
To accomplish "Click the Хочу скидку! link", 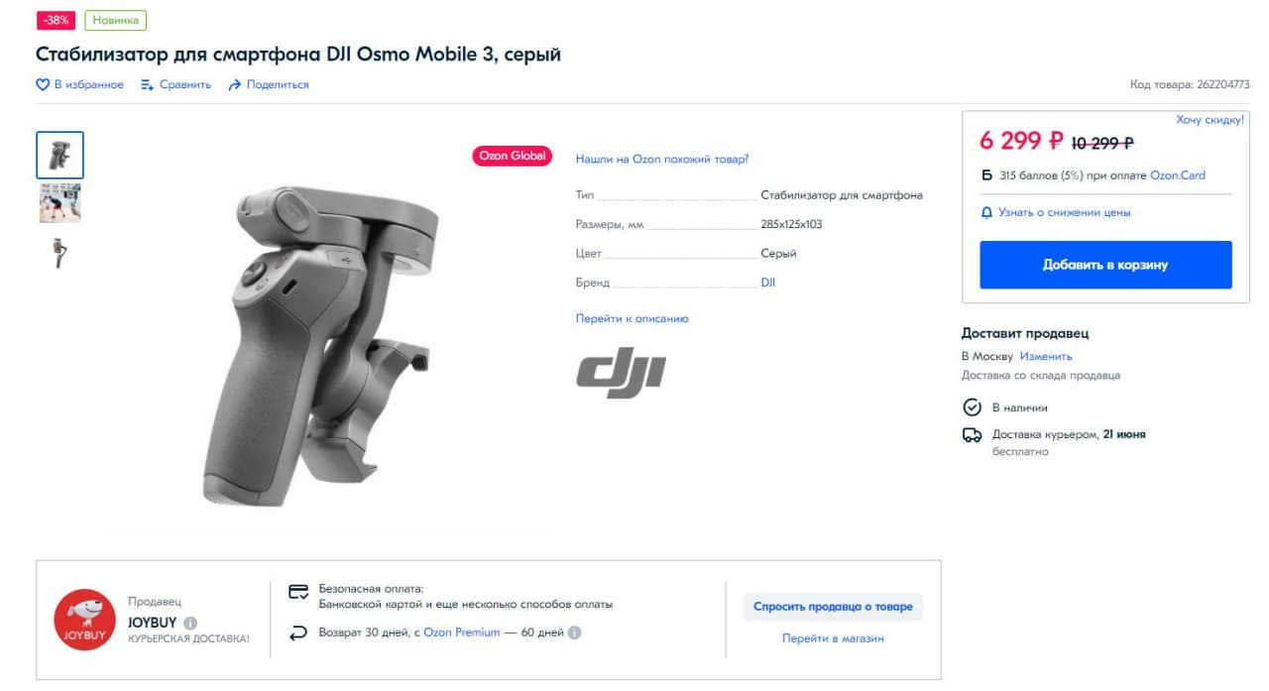I will pos(1211,120).
